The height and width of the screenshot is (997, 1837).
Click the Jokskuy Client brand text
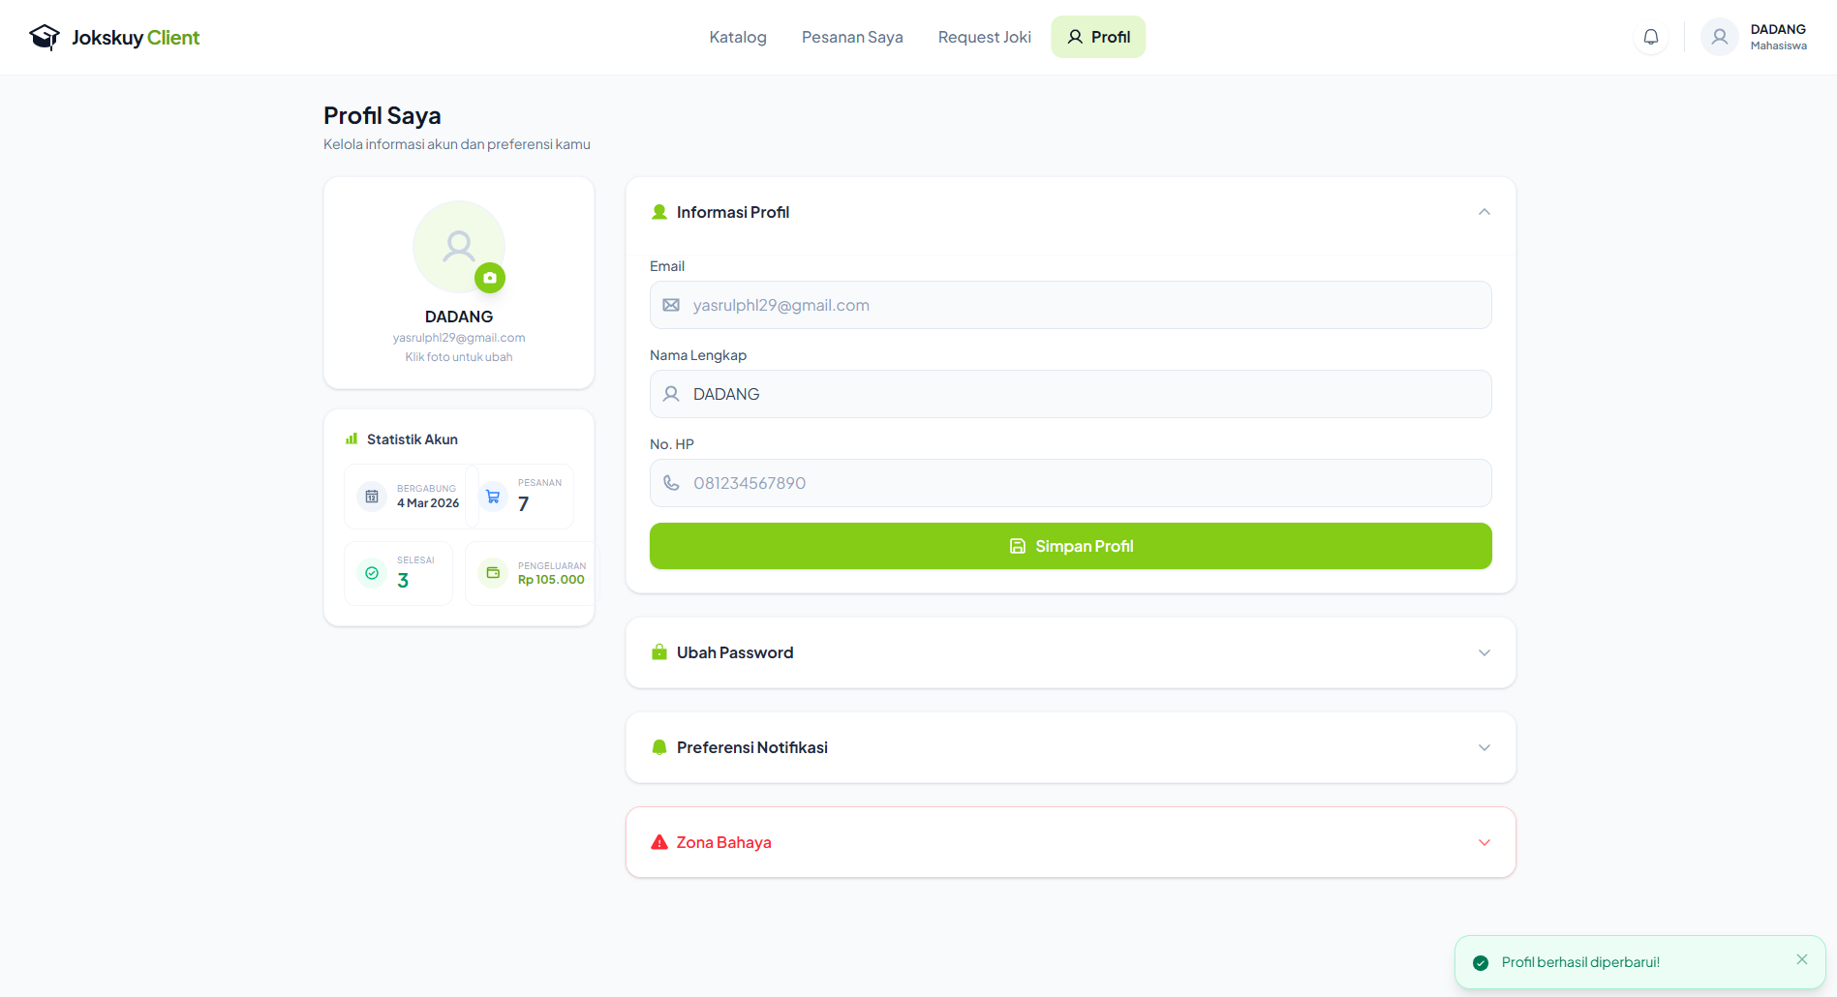[x=136, y=37]
